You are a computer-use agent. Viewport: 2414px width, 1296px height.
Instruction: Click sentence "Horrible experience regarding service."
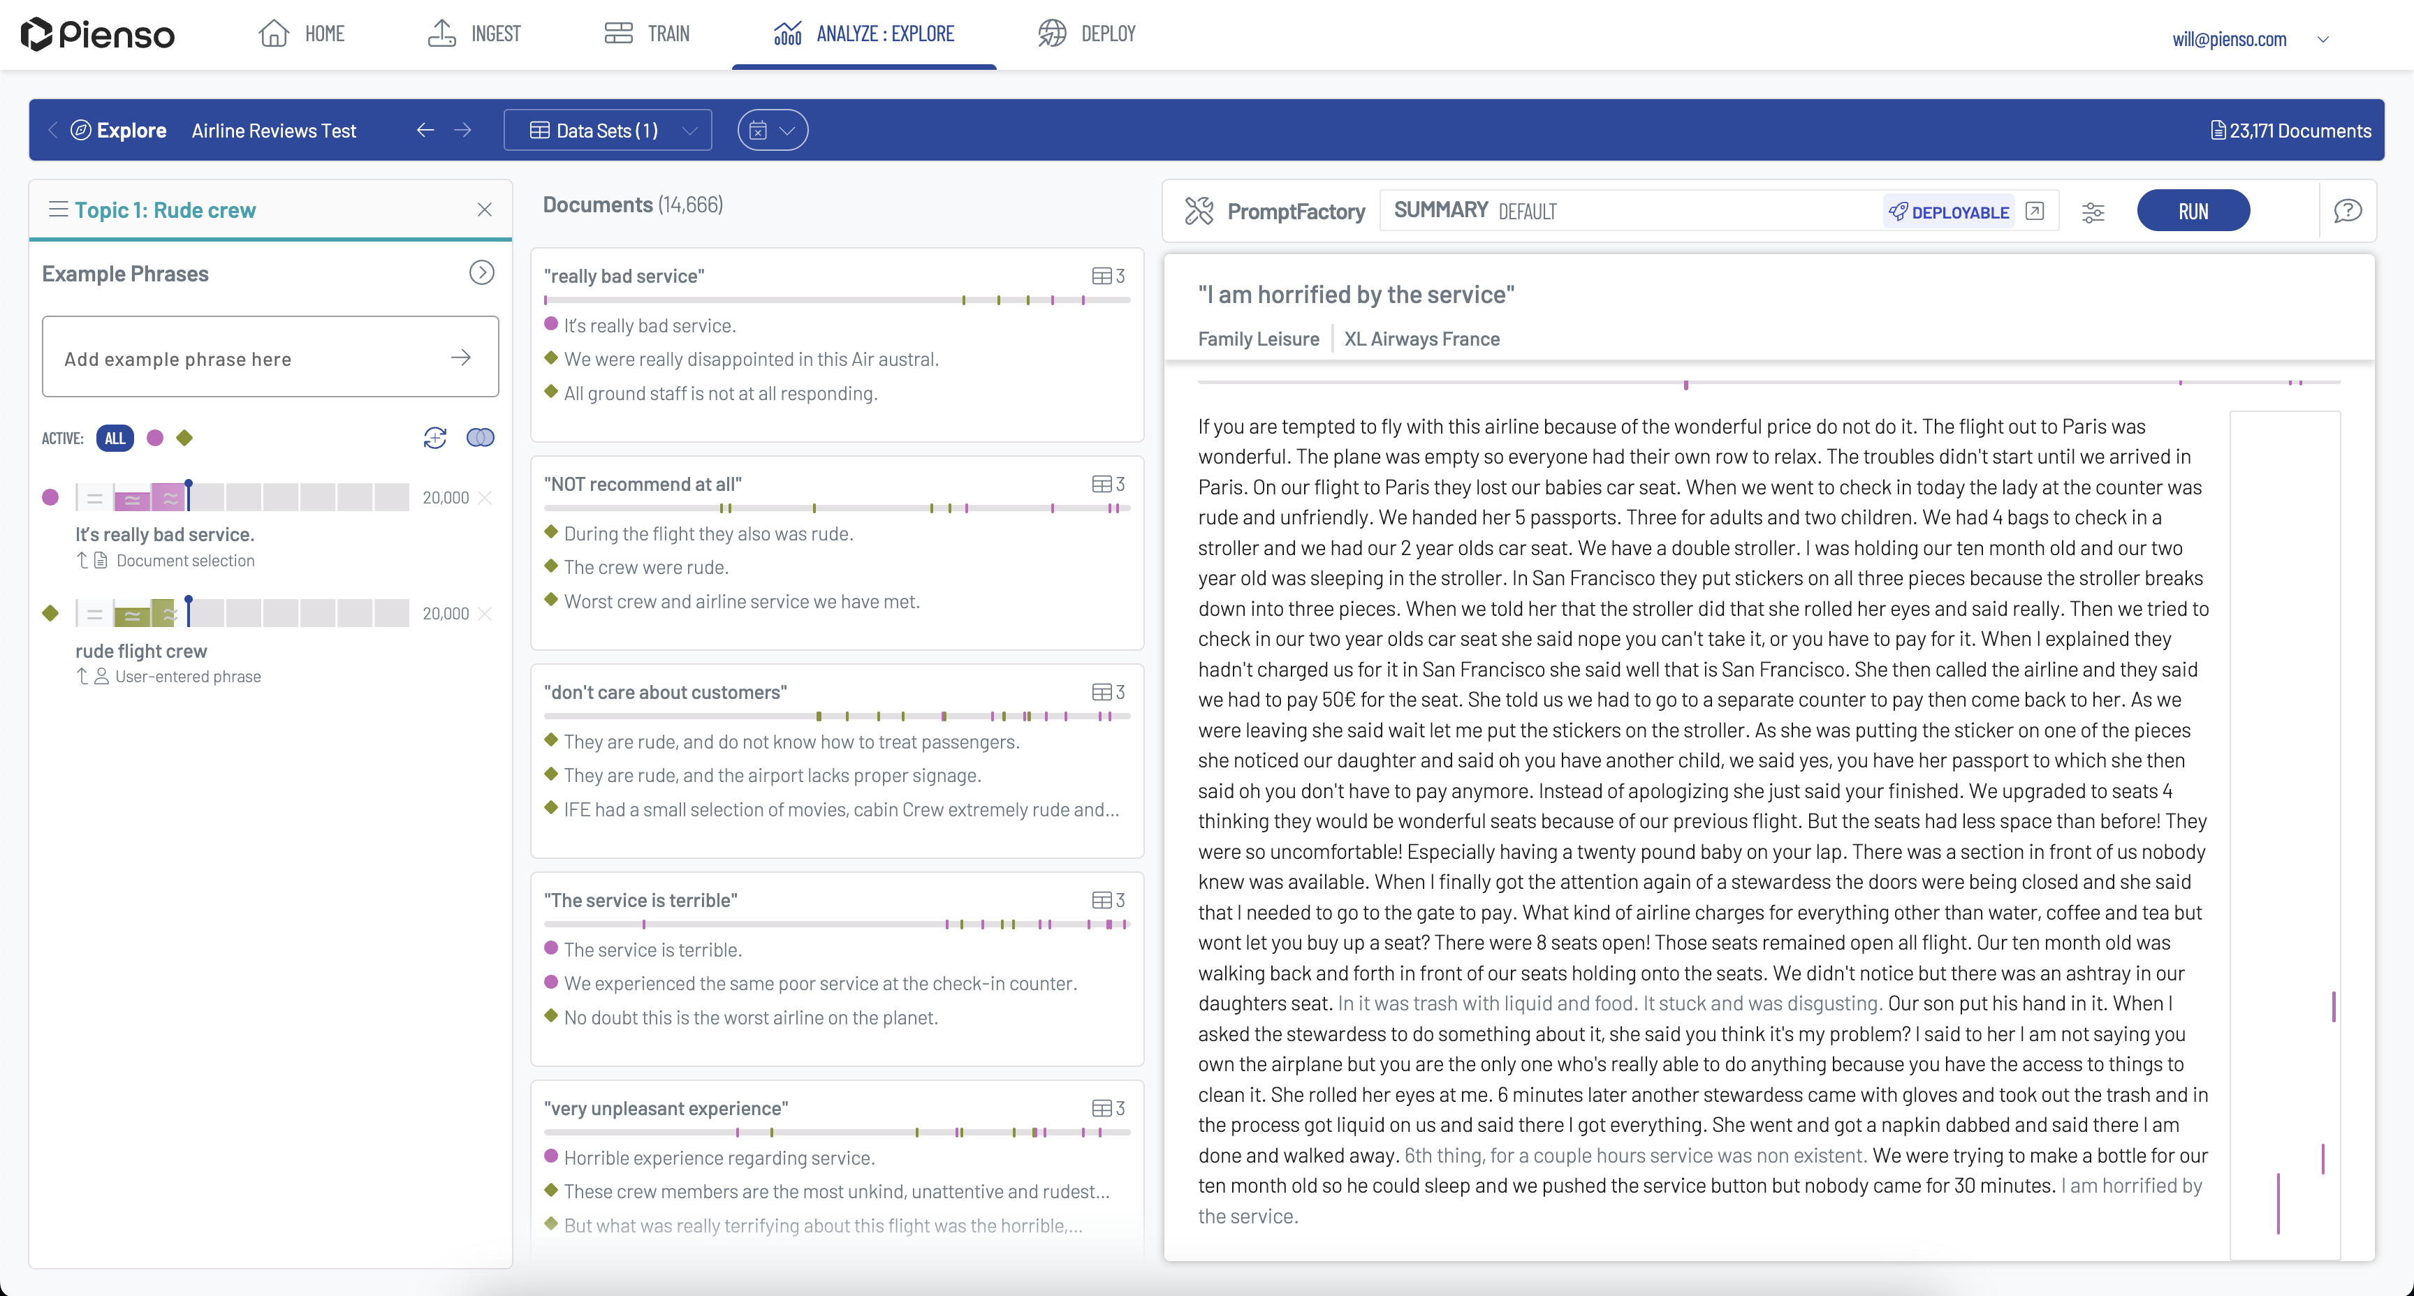tap(719, 1157)
